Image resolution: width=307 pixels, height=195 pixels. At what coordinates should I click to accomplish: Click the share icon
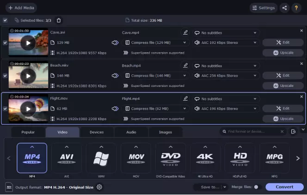pos(284,8)
